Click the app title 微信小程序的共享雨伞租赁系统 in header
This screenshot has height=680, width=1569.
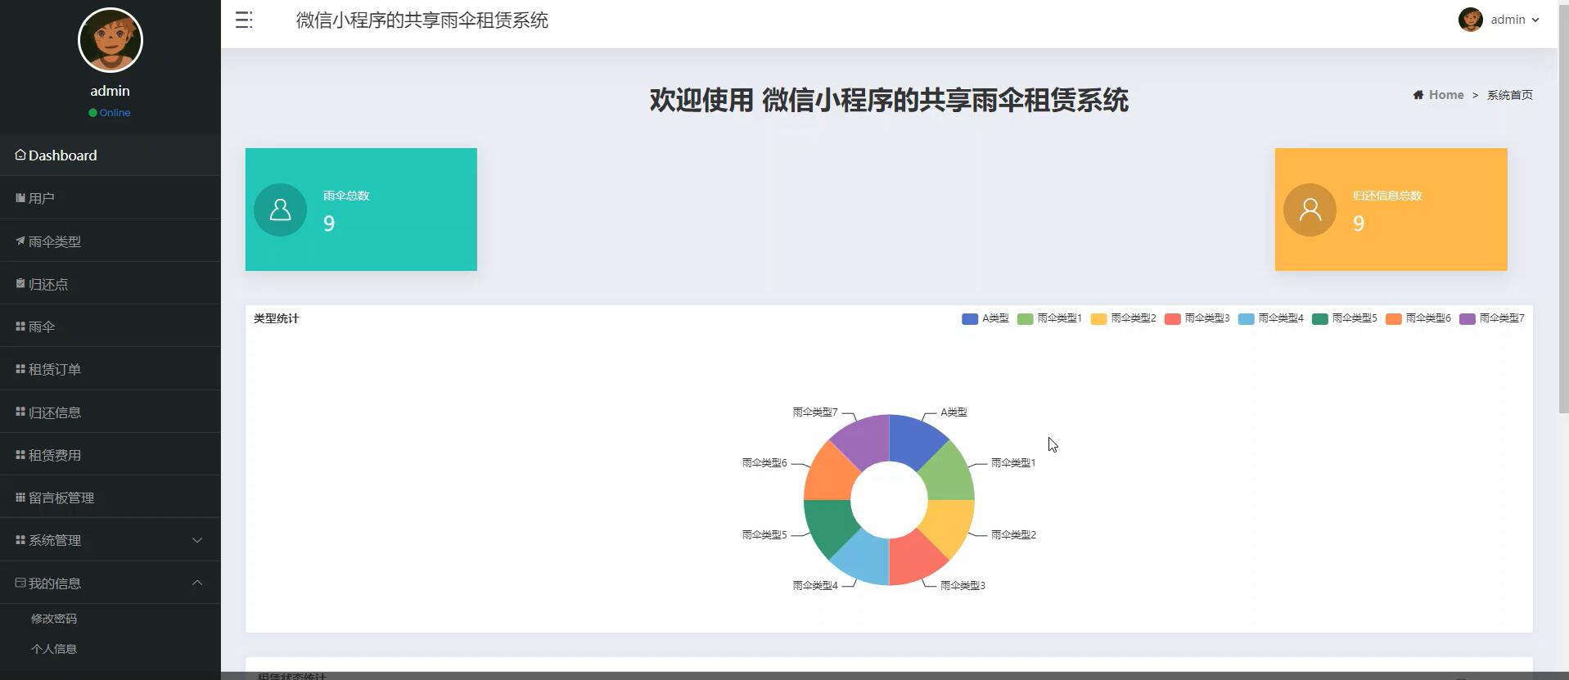(x=422, y=20)
